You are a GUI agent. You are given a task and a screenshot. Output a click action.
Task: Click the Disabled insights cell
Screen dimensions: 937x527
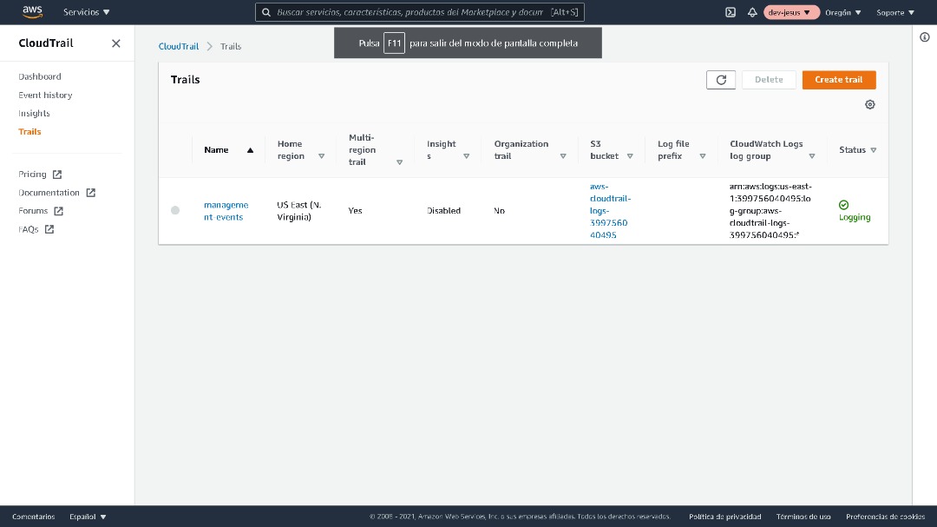pyautogui.click(x=443, y=211)
